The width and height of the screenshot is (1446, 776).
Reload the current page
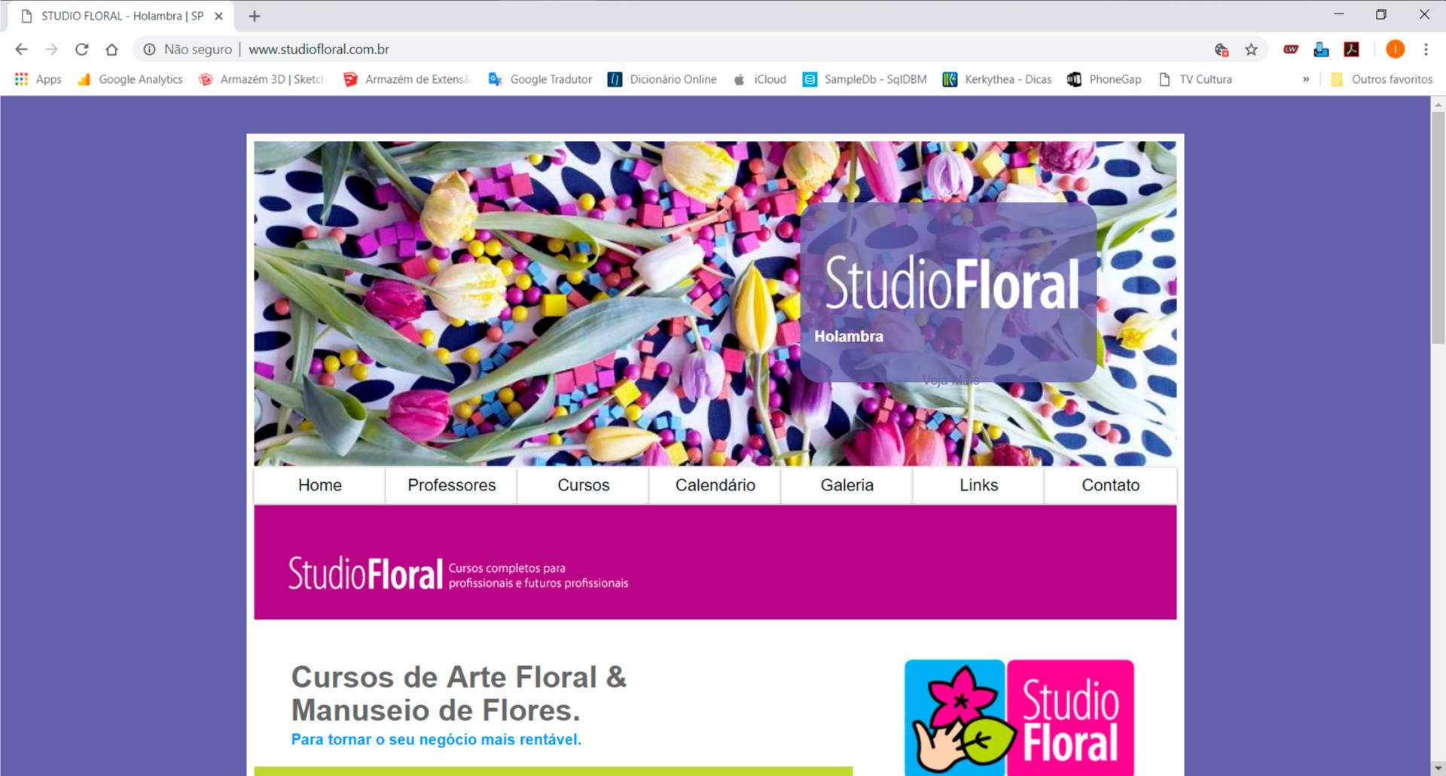point(81,50)
